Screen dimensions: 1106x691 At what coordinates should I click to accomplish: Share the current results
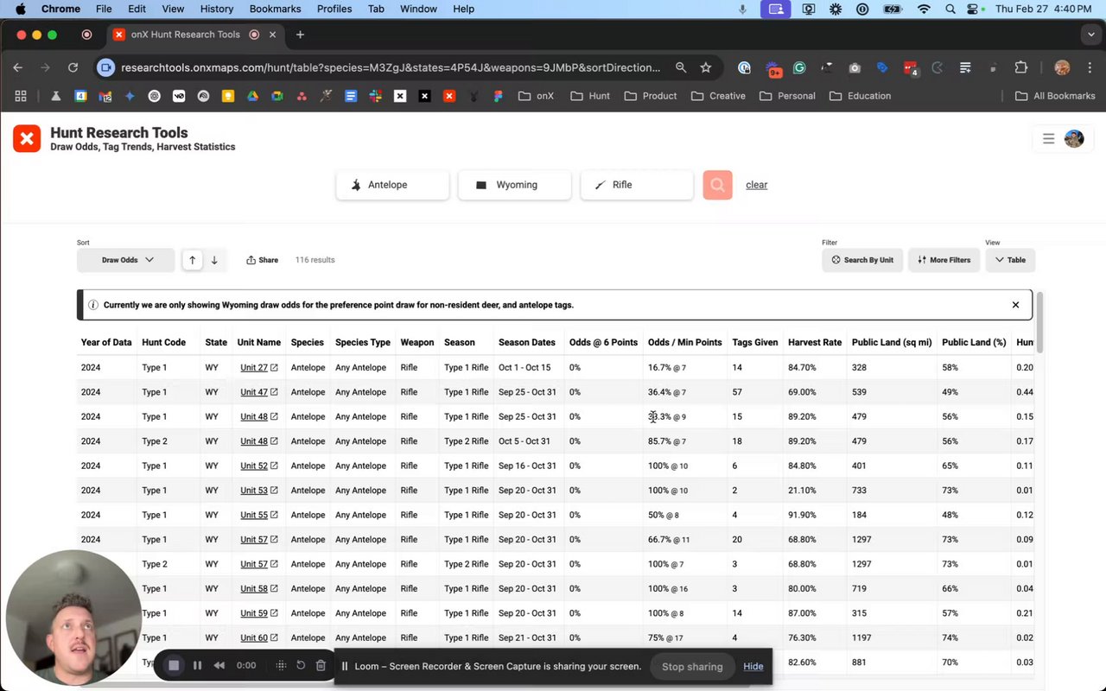262,260
